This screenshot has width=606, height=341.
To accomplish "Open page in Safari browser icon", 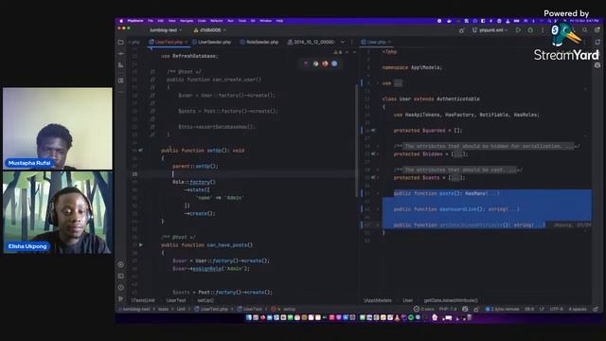I will pos(334,63).
